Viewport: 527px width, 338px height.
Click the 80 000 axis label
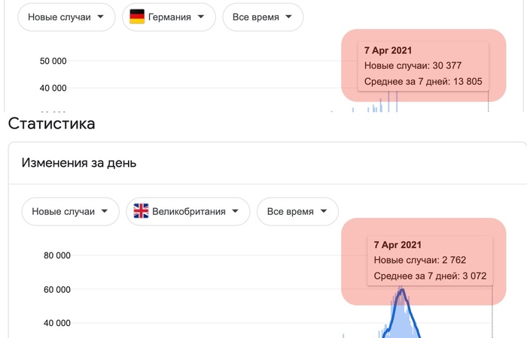(x=56, y=255)
